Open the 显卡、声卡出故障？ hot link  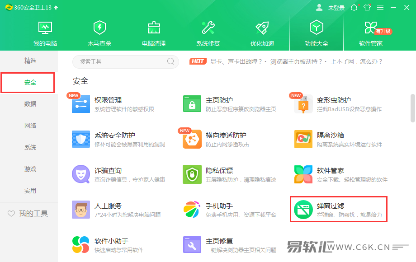click(236, 61)
